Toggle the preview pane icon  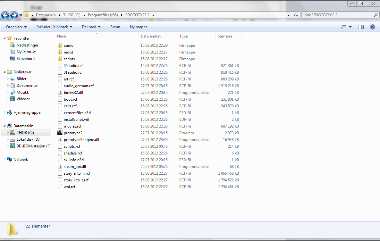361,27
